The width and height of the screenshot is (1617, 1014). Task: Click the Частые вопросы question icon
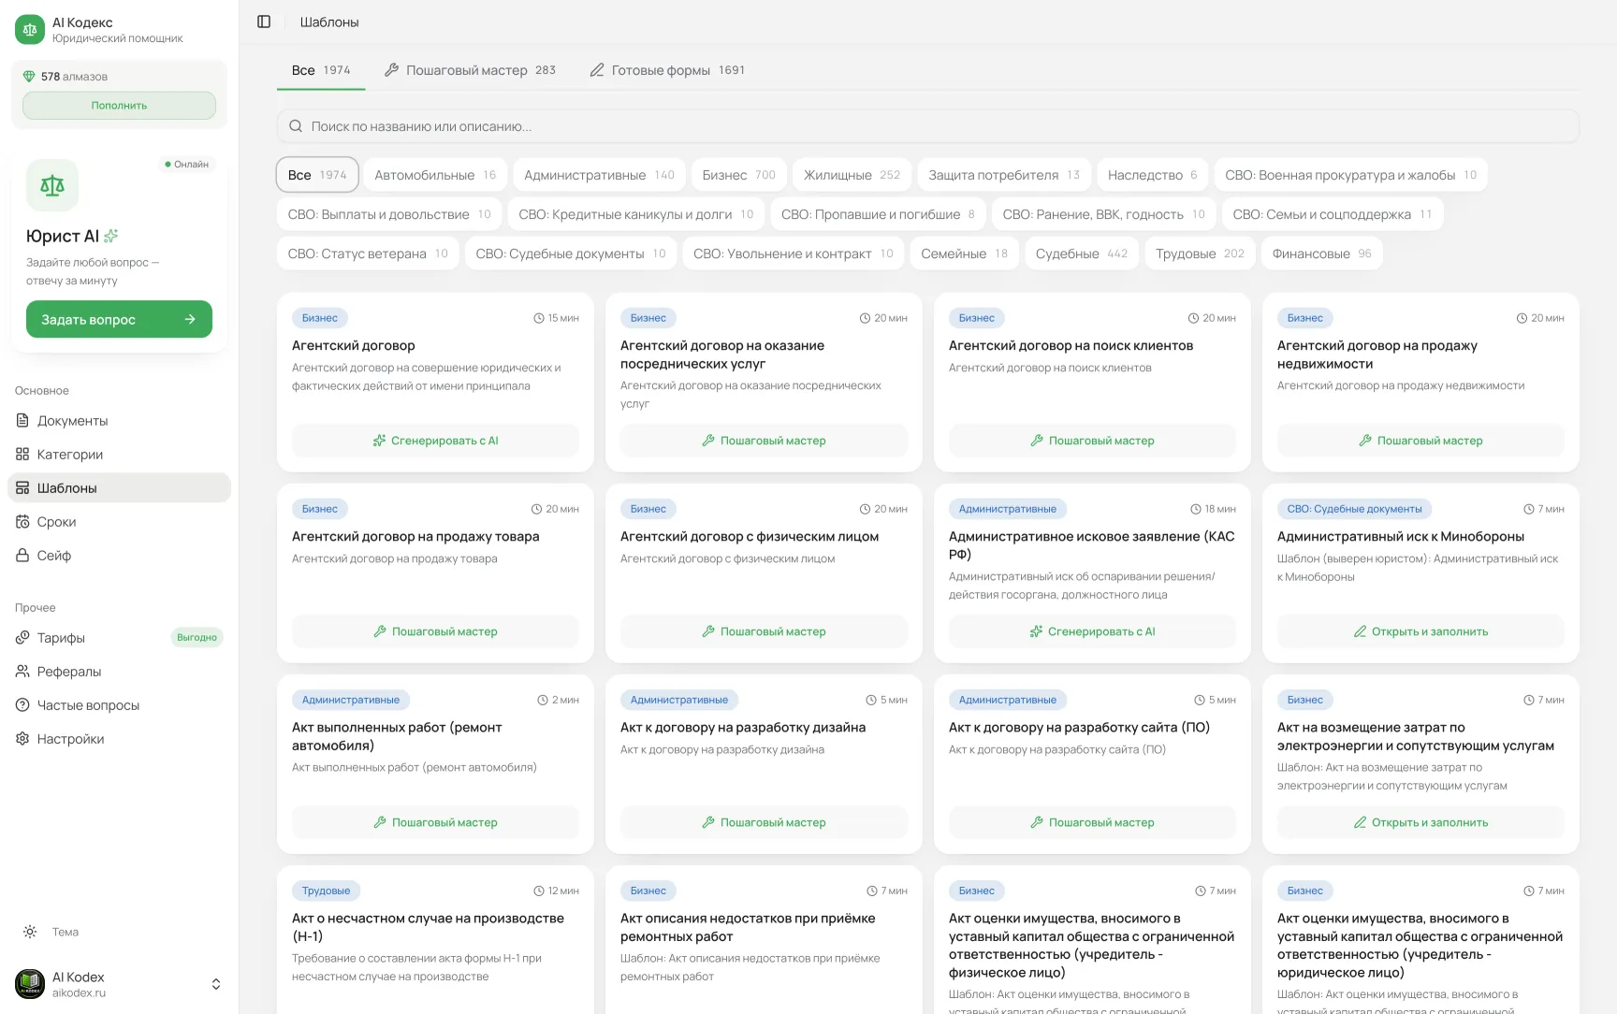pos(22,705)
